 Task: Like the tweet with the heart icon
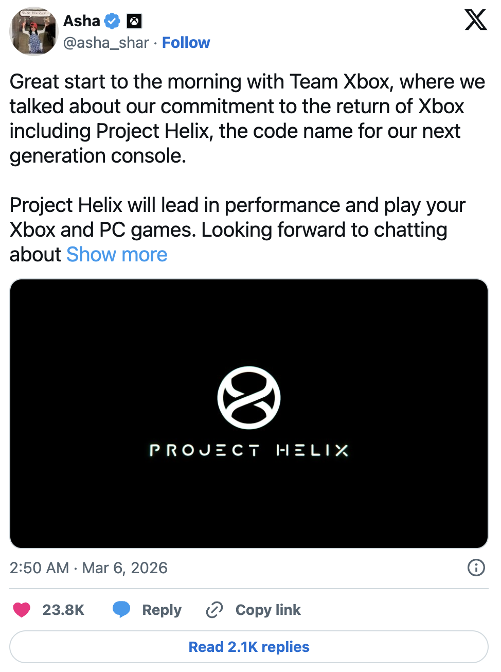22,610
